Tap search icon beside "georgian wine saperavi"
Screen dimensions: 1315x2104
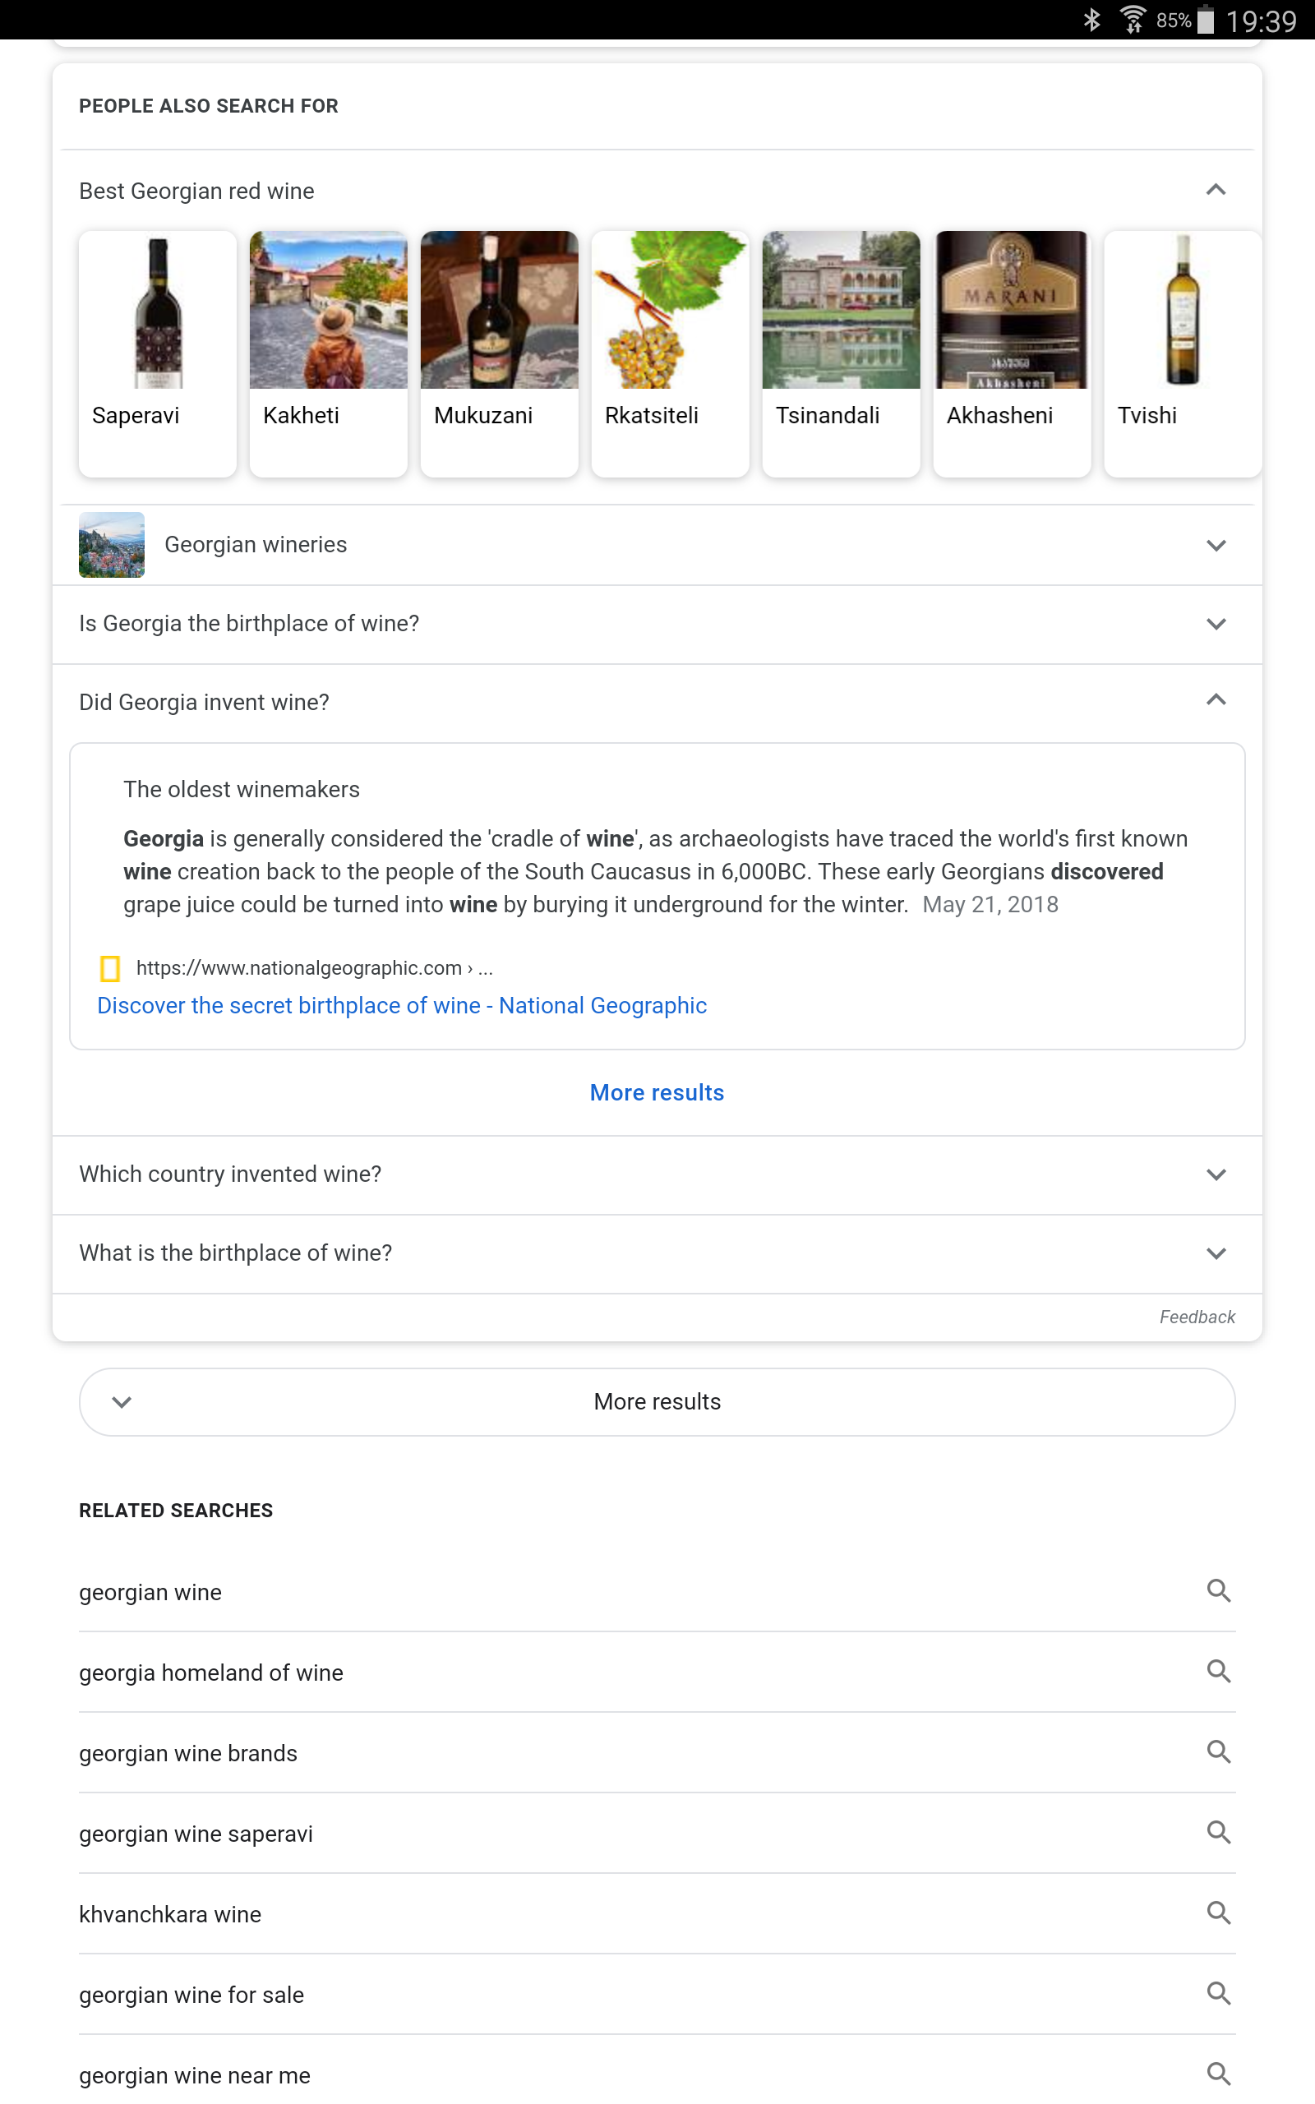[1217, 1833]
